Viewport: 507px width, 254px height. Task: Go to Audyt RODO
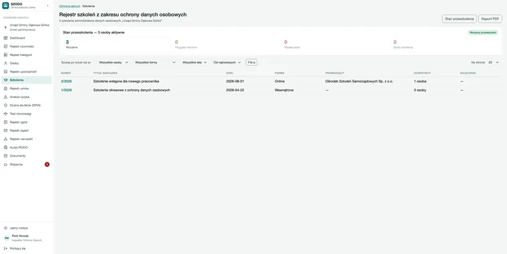tap(27, 147)
